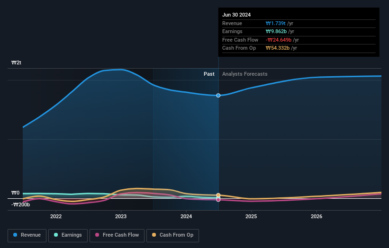Click the teal Earnings legend dot
The height and width of the screenshot is (248, 389).
tap(56, 235)
